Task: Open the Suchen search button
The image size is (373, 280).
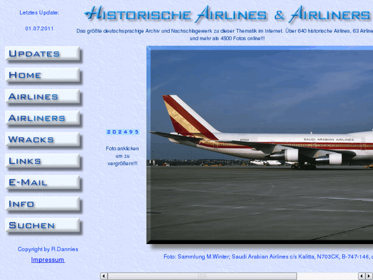Action: click(43, 226)
